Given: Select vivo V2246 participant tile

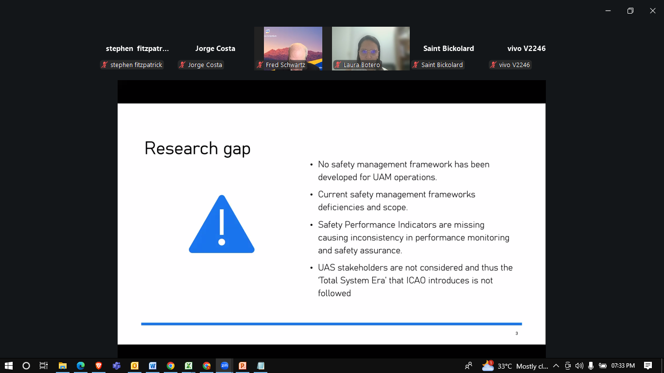Looking at the screenshot, I should coord(526,49).
